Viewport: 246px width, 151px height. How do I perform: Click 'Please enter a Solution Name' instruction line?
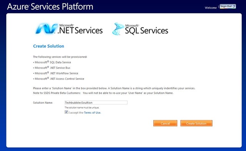tap(114, 88)
